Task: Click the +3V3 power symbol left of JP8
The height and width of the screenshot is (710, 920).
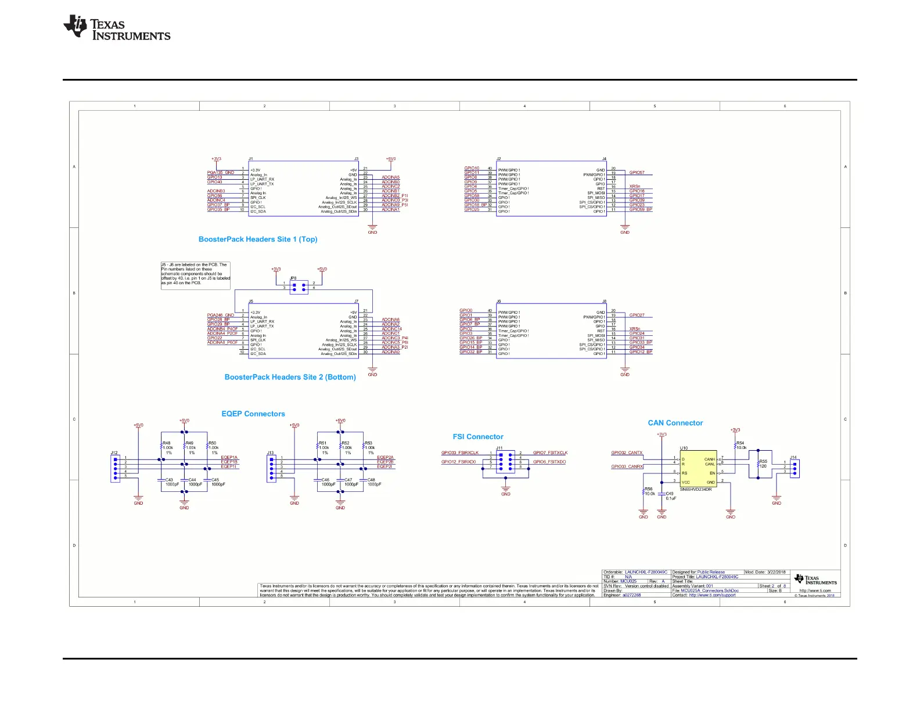Action: [276, 270]
